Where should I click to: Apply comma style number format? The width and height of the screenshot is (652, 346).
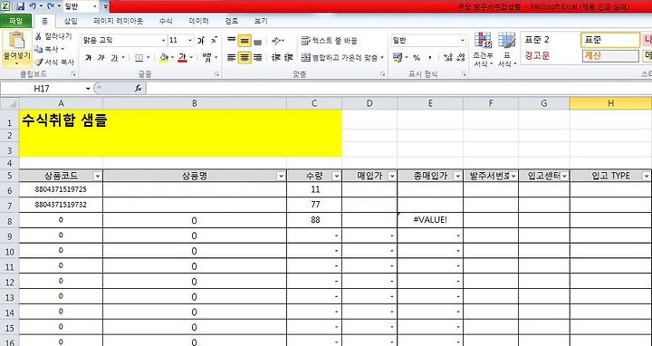[430, 57]
